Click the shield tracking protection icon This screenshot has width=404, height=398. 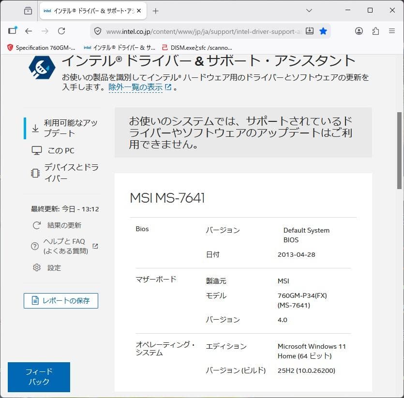click(x=98, y=31)
